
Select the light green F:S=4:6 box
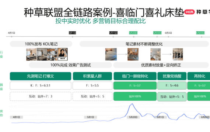tap(172, 85)
